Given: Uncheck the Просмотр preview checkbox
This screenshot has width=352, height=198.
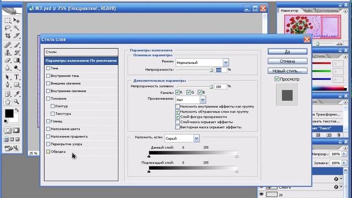Looking at the screenshot, I should click(277, 79).
